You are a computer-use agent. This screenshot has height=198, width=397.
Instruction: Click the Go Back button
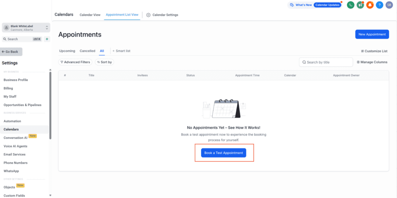11,52
